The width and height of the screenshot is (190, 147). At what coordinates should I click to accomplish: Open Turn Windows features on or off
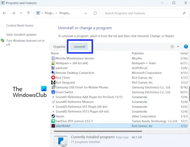[25, 42]
